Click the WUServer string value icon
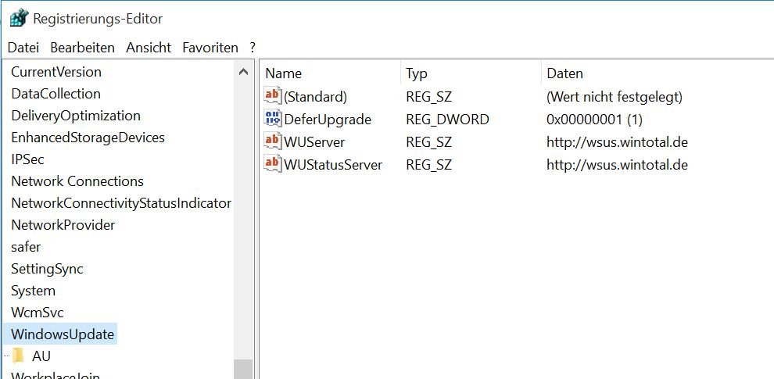The width and height of the screenshot is (774, 379). (273, 142)
